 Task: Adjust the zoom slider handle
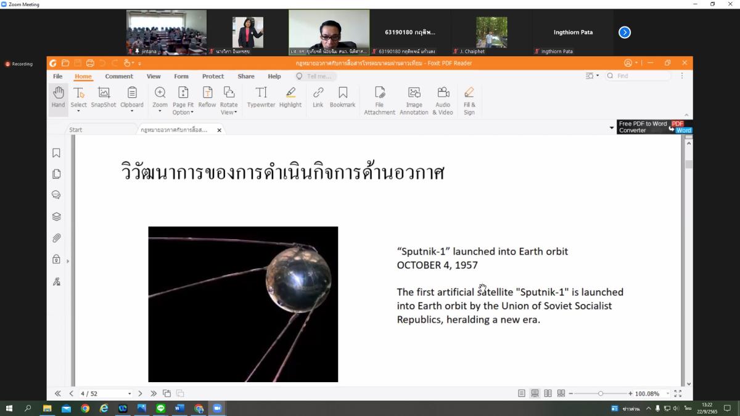pyautogui.click(x=601, y=393)
